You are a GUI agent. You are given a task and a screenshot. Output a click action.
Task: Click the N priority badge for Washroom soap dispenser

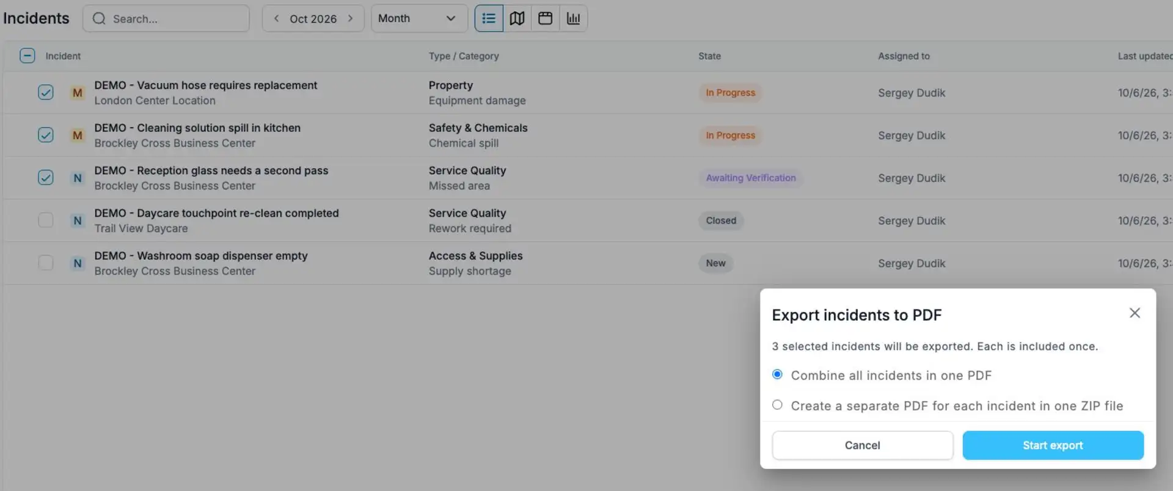pyautogui.click(x=77, y=264)
